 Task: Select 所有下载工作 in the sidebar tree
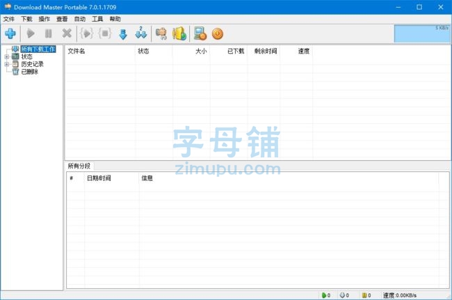[x=38, y=49]
